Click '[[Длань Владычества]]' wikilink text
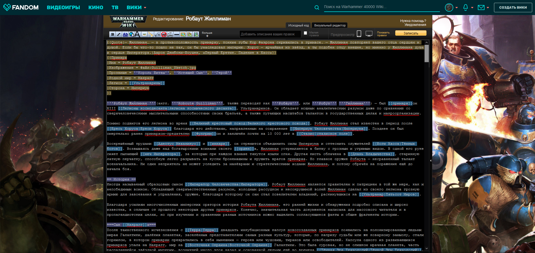Image resolution: width=535 pixels, height=253 pixels. [371, 154]
